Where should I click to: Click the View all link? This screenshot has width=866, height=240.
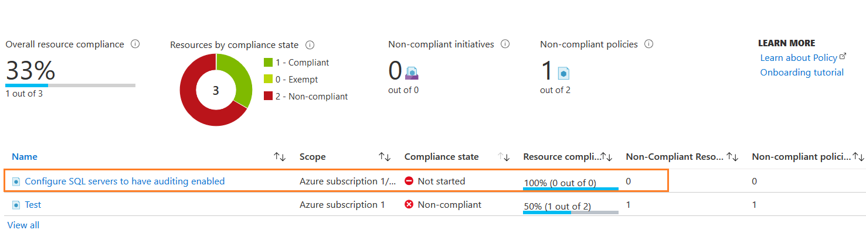tap(23, 225)
